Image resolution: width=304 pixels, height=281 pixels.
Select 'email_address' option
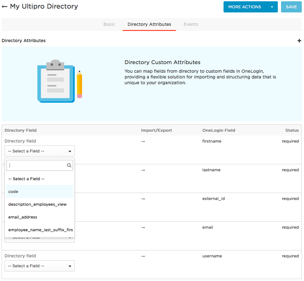[x=40, y=217]
